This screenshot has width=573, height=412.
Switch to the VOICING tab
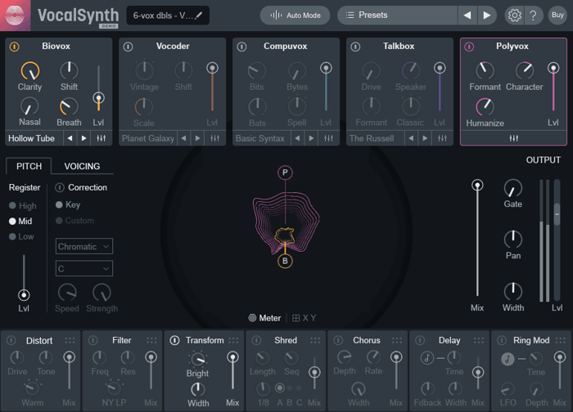(82, 167)
